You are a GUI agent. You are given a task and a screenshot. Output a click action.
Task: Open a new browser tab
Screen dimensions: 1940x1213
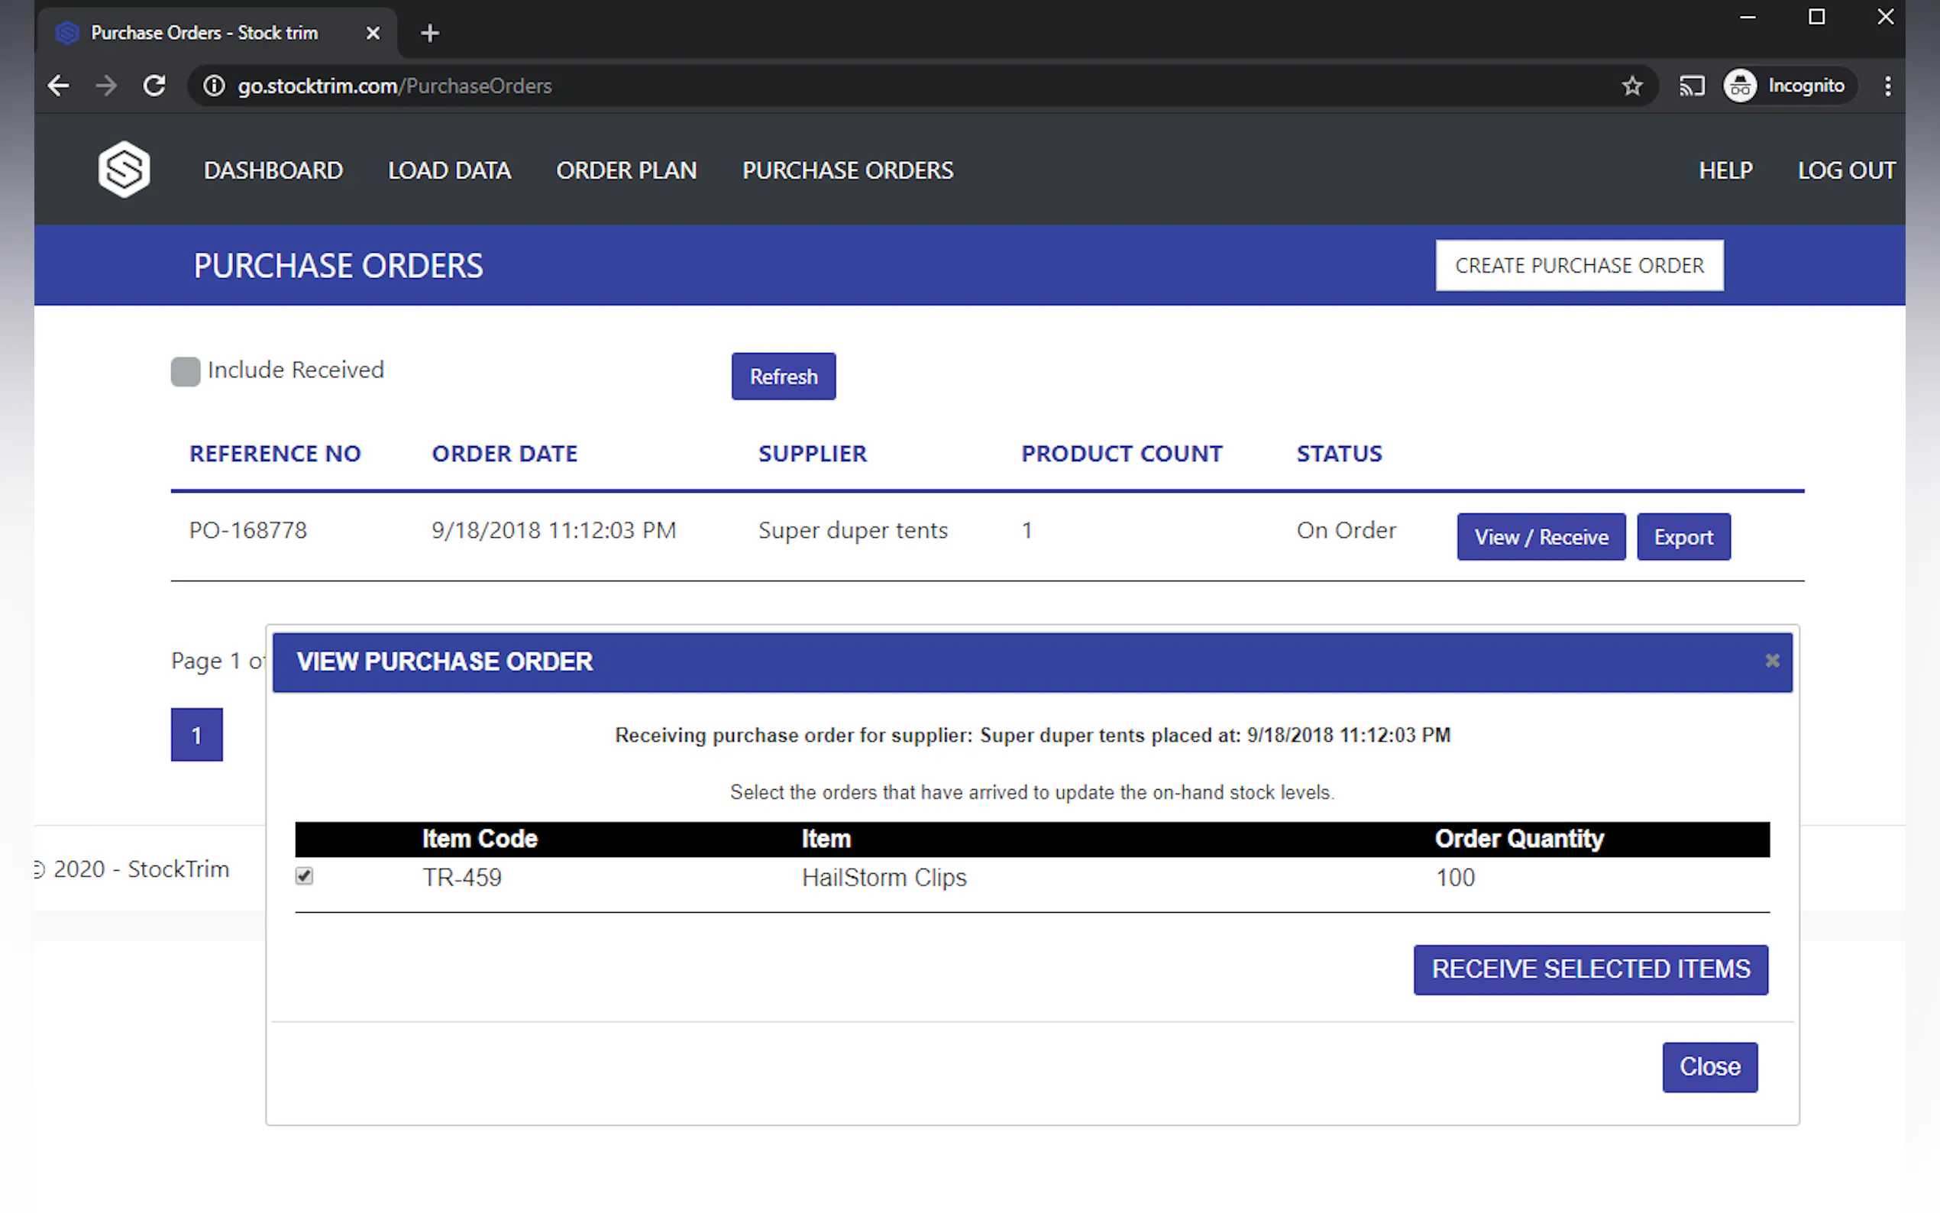pyautogui.click(x=430, y=33)
